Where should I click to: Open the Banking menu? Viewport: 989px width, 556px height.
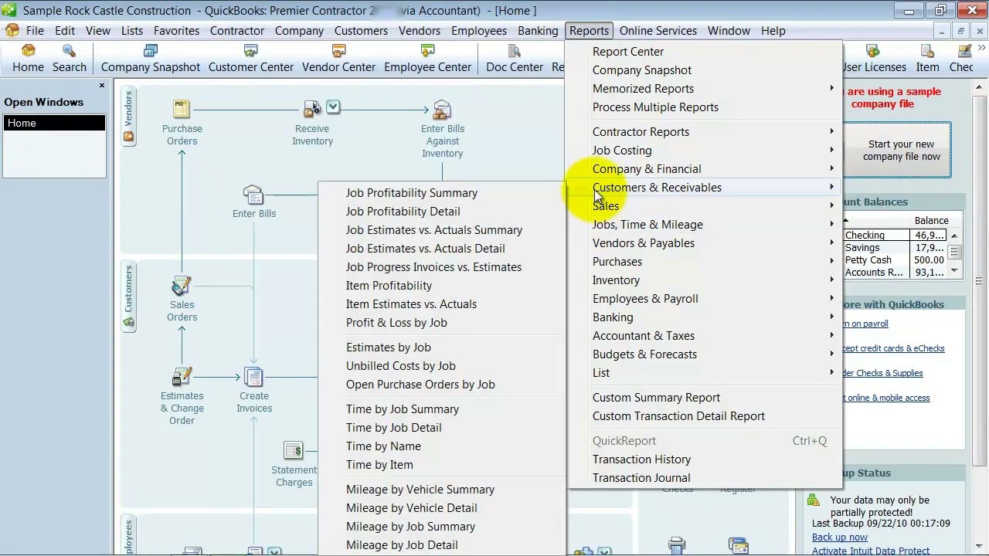pos(538,31)
